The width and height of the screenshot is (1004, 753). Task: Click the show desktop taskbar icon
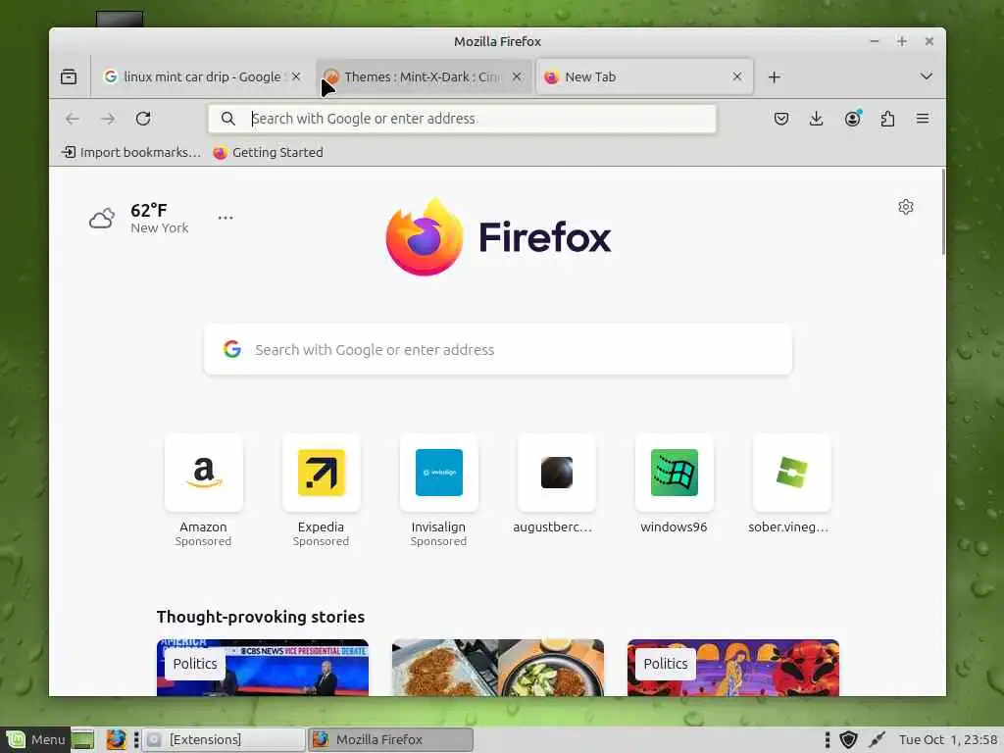(82, 739)
